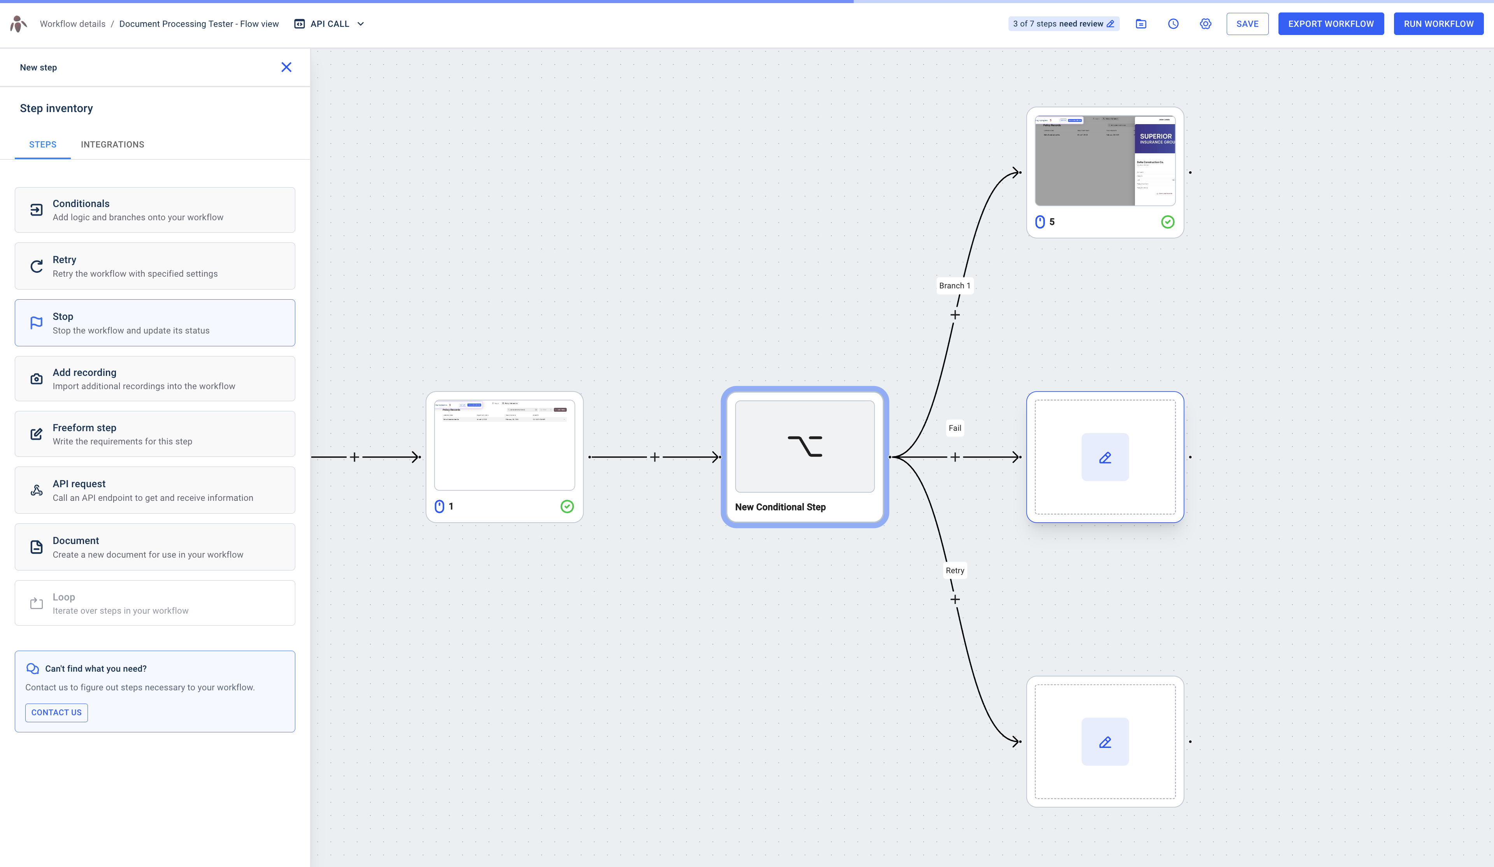
Task: Add a step on Branch 1 with the plus button
Action: click(x=956, y=315)
